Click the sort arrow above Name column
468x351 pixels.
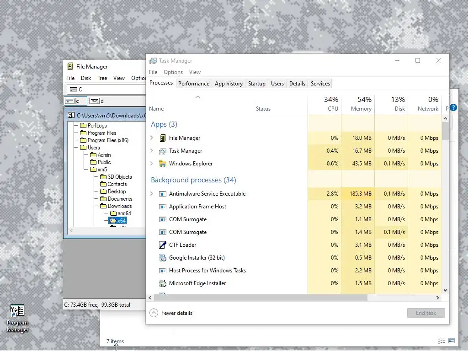(197, 97)
